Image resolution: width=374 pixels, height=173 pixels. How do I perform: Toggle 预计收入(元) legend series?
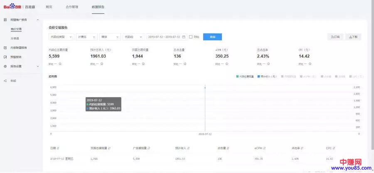click(267, 77)
